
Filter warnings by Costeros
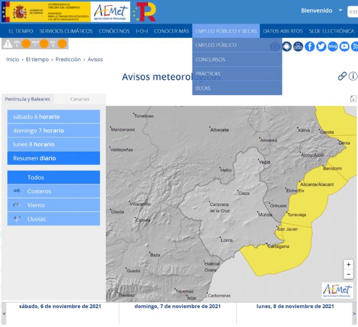pos(54,191)
